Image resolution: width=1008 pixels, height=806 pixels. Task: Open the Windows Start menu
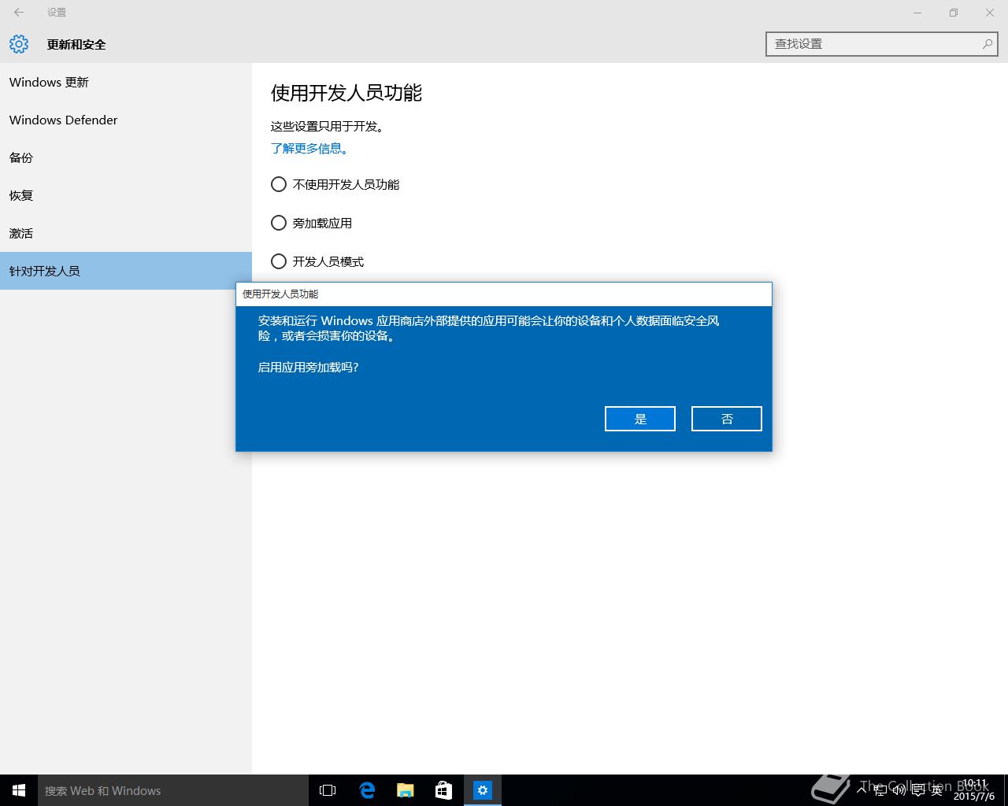pos(19,790)
